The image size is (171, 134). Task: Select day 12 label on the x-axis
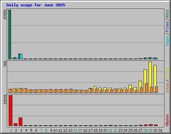65,130
